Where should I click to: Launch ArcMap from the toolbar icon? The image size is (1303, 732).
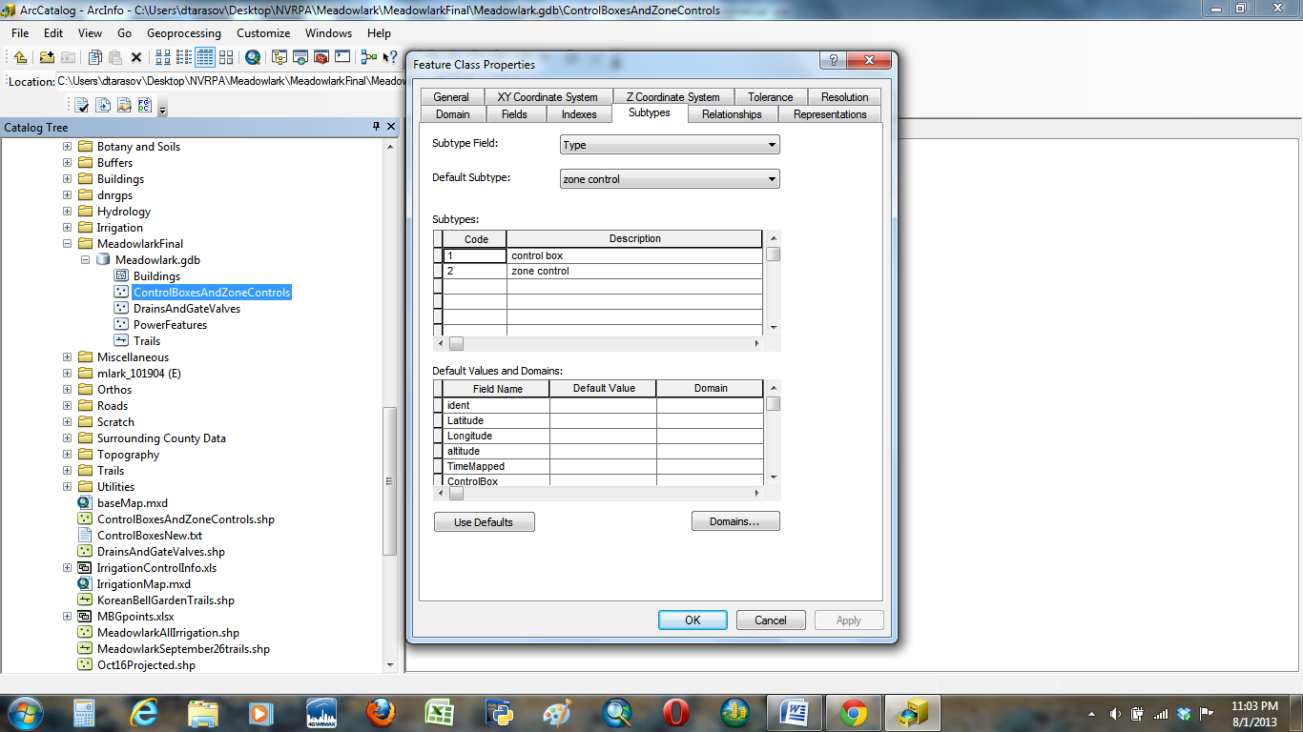(253, 57)
